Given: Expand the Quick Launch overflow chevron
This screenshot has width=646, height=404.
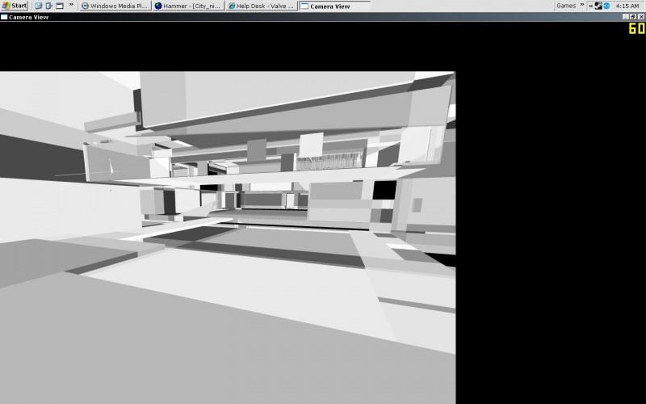Looking at the screenshot, I should (71, 5).
